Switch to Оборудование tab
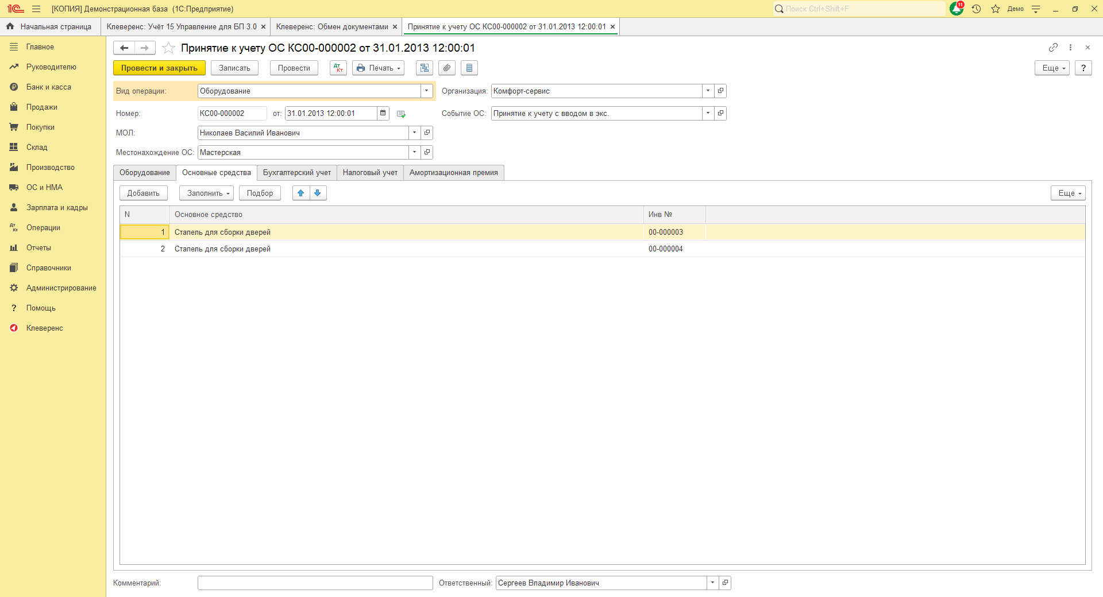Viewport: 1103px width, 597px height. [x=145, y=172]
